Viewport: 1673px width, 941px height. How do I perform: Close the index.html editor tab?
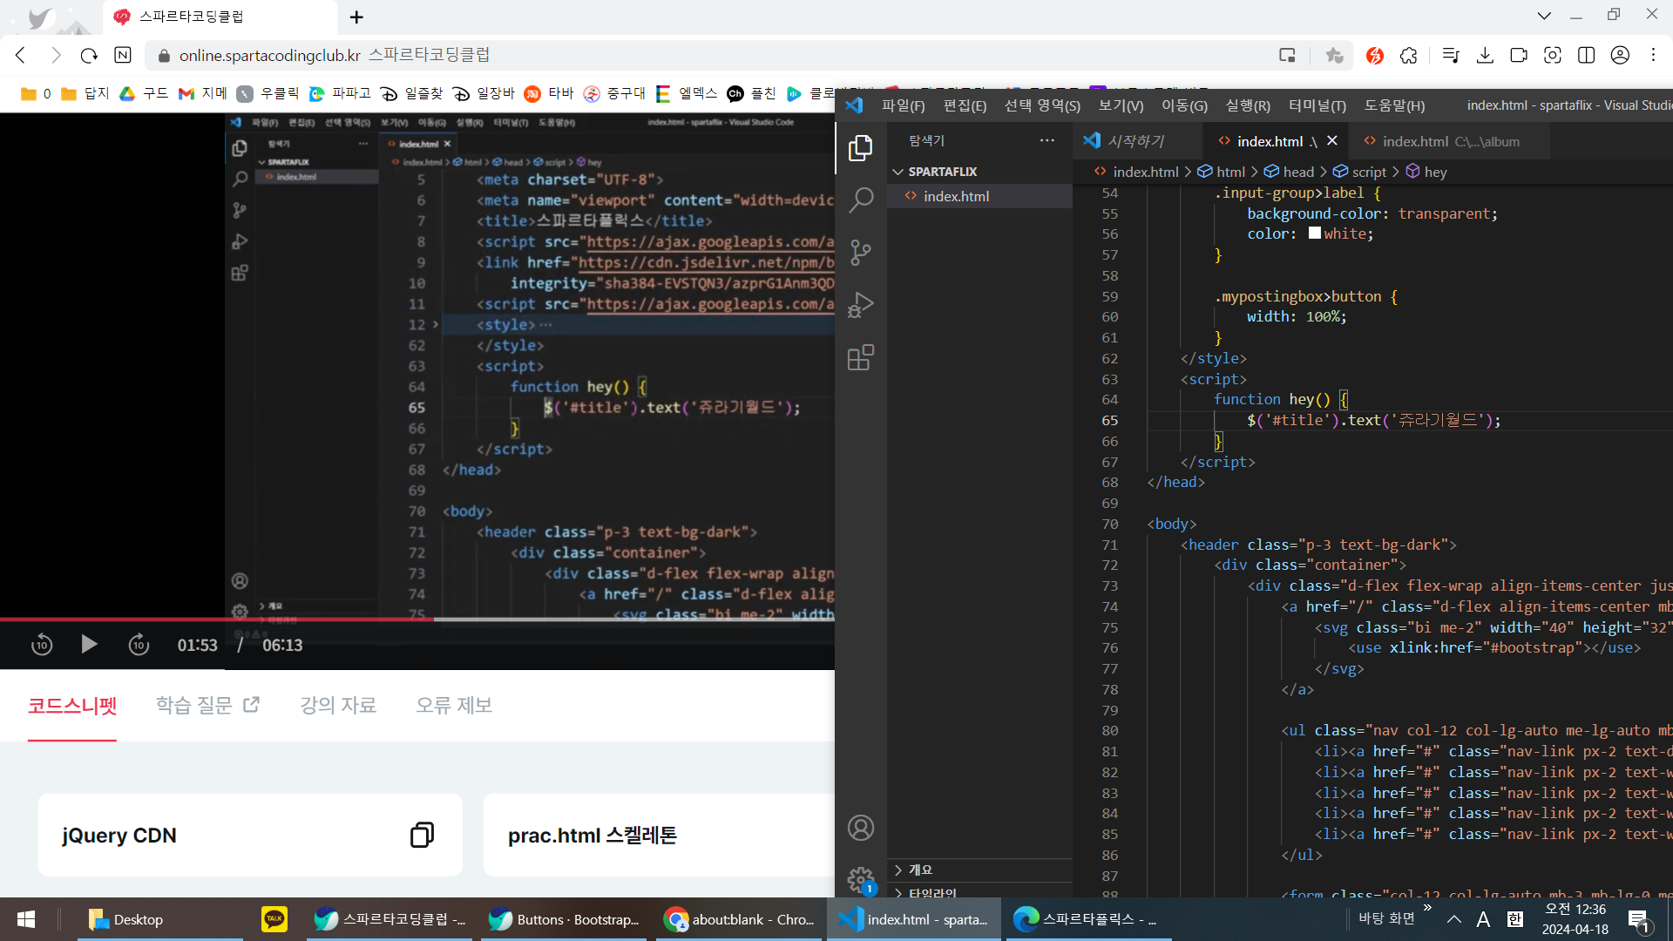pos(1332,140)
